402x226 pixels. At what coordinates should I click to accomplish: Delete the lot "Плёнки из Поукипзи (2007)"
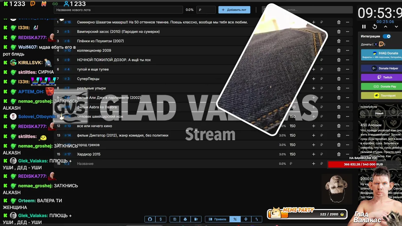pyautogui.click(x=339, y=41)
